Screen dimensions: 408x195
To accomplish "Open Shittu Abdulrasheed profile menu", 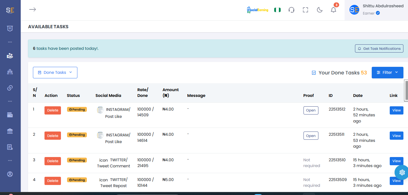I will click(x=376, y=10).
